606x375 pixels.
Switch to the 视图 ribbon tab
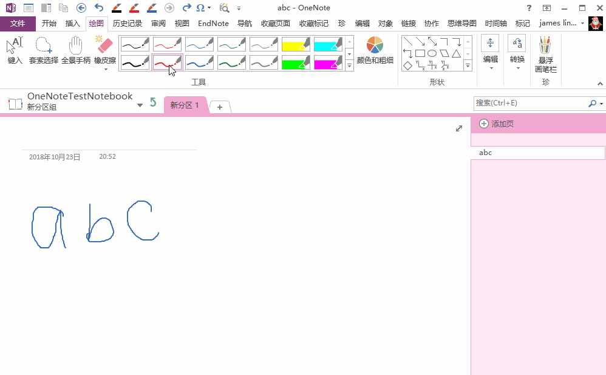point(182,23)
